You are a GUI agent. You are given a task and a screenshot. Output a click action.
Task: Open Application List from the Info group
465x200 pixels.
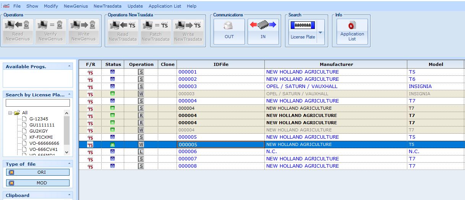352,32
